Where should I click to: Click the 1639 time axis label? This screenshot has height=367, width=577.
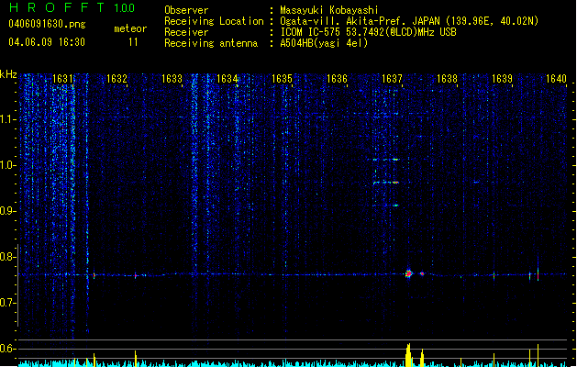pos(502,78)
